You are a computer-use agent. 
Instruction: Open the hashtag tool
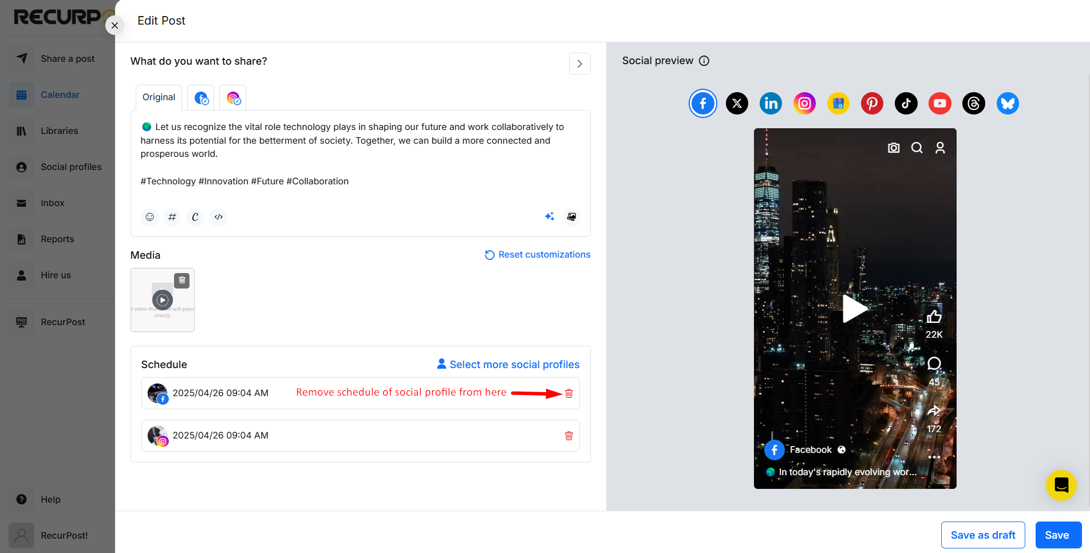tap(172, 217)
